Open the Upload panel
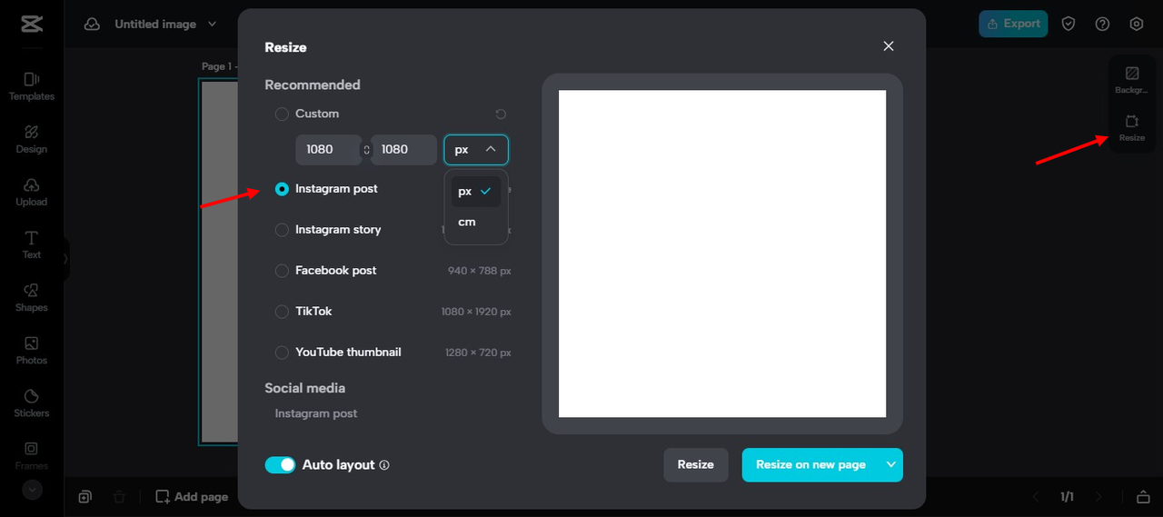 pyautogui.click(x=32, y=192)
